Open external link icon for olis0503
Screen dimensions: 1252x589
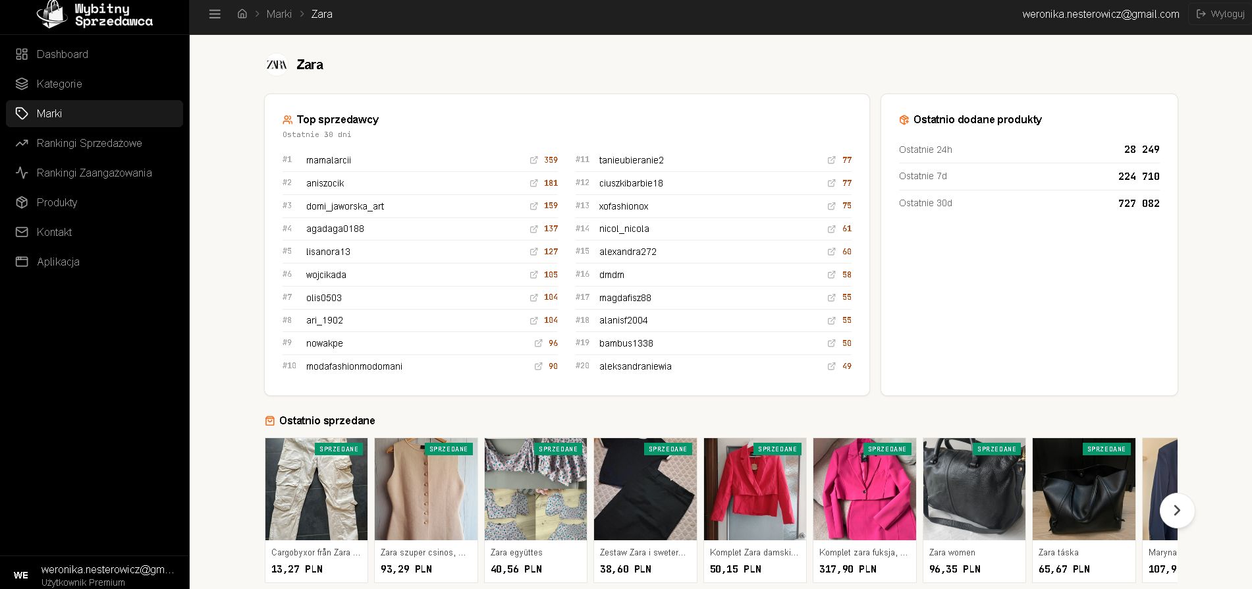(534, 298)
